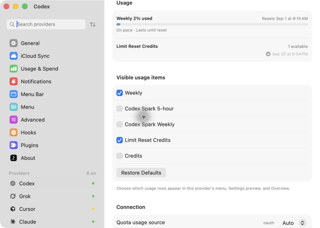Select the Codex provider row
The image size is (320, 228).
52,183
